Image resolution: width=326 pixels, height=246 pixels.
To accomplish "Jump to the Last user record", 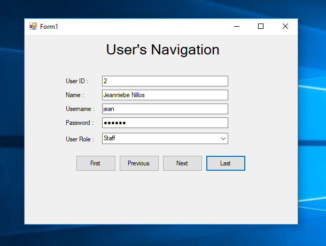I will tap(226, 163).
